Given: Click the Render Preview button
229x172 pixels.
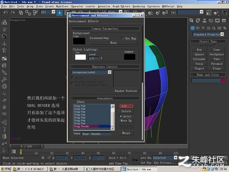Looking at the screenshot, I should [x=126, y=91].
